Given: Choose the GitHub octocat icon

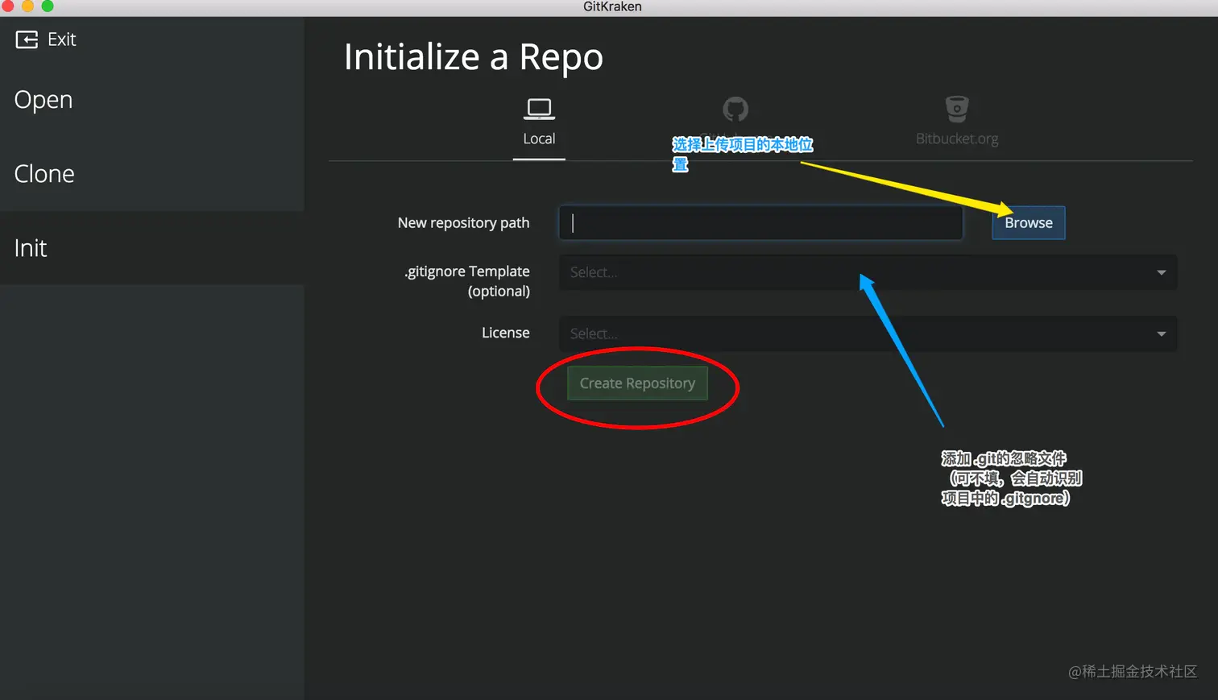Looking at the screenshot, I should 735,109.
